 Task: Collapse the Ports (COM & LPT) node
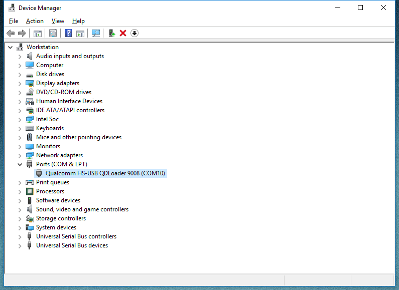[20, 164]
